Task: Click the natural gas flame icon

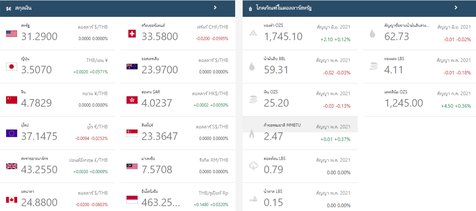Action: coord(252,134)
